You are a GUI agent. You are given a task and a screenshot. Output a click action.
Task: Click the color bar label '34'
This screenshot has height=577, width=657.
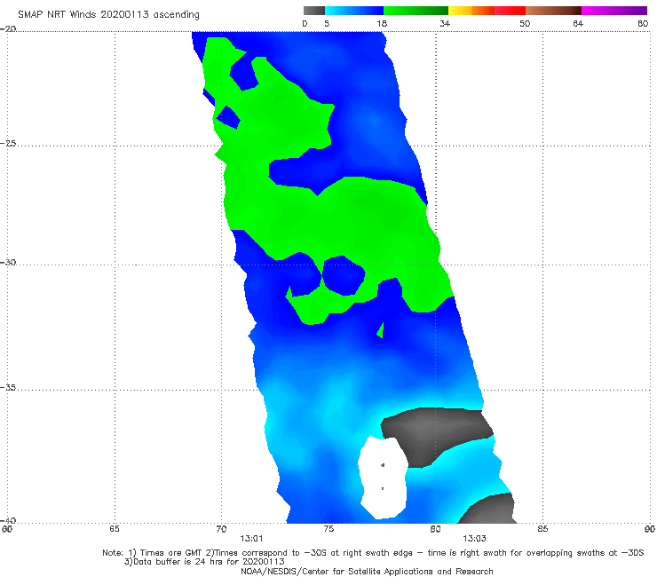click(445, 24)
